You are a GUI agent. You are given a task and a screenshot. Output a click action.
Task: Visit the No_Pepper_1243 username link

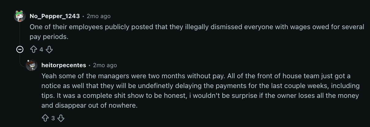pos(55,16)
